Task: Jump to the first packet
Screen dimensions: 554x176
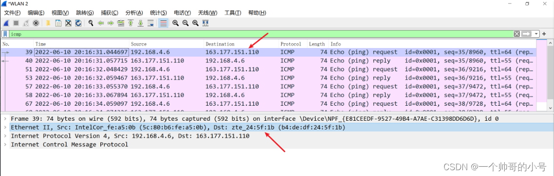Action: pos(131,23)
